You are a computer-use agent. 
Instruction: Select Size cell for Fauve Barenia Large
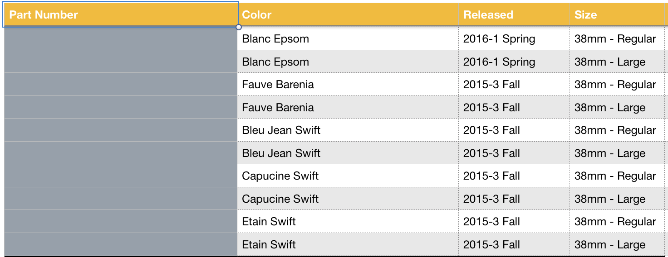point(617,108)
